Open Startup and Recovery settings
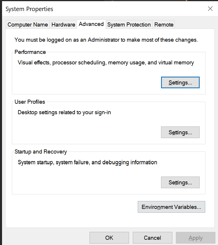This screenshot has width=218, height=245. click(x=180, y=182)
